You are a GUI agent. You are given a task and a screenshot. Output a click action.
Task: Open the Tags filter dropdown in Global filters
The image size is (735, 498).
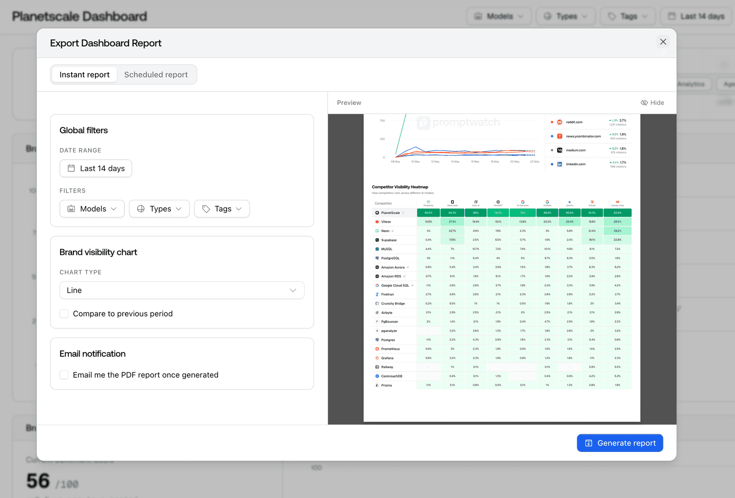222,209
